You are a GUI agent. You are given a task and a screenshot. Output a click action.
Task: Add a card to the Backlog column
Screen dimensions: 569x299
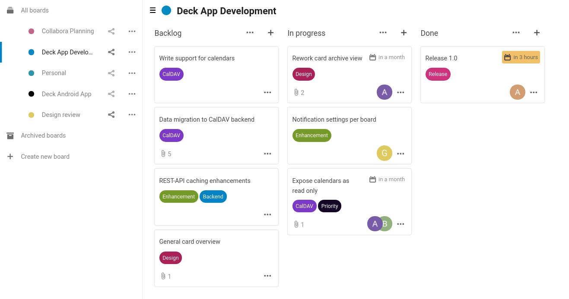click(x=270, y=33)
